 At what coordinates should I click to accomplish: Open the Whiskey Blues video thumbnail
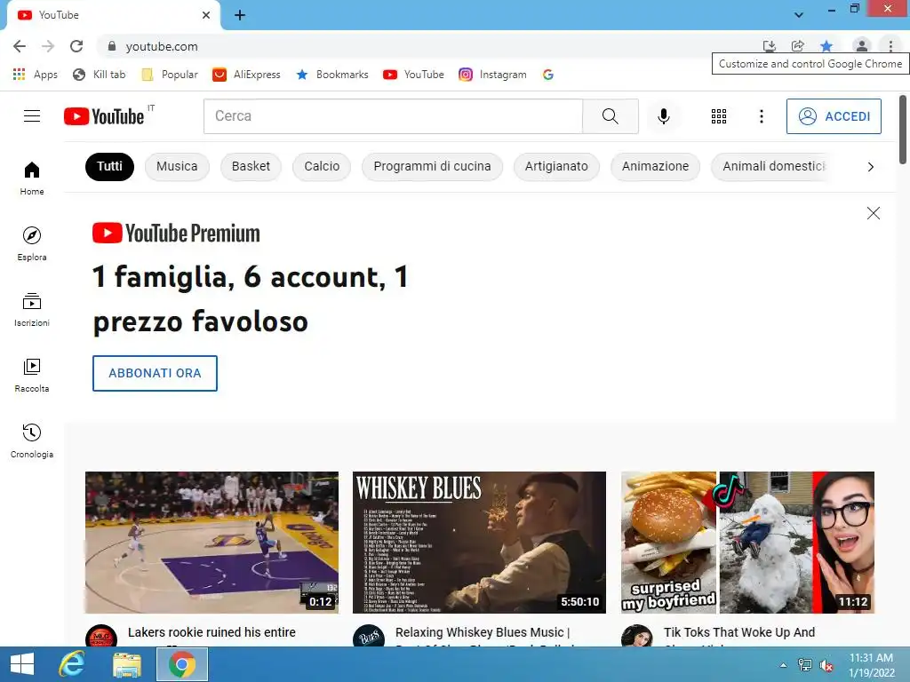(x=479, y=543)
